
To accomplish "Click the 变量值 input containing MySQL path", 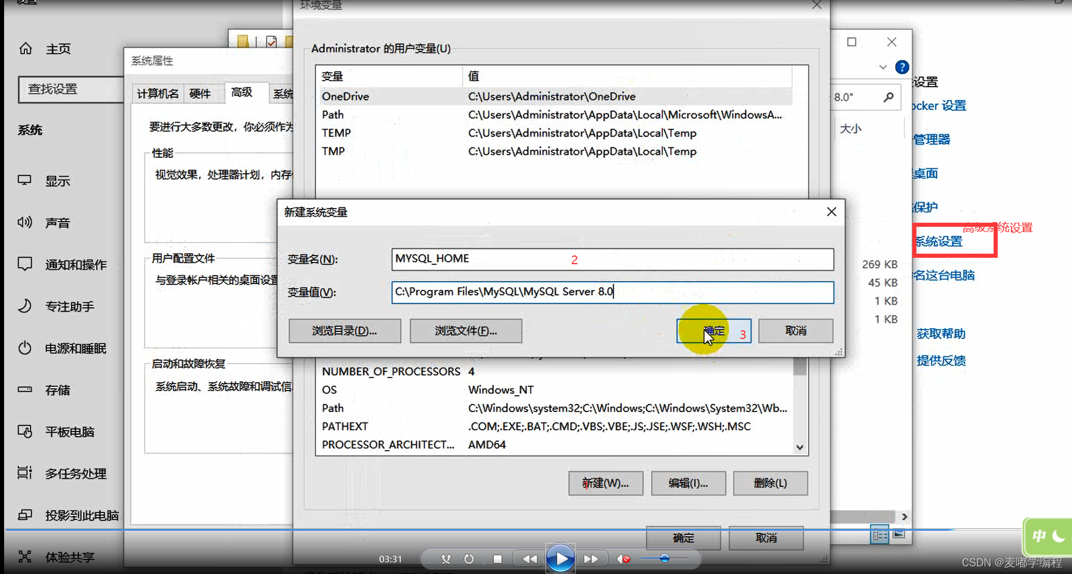I will [612, 292].
